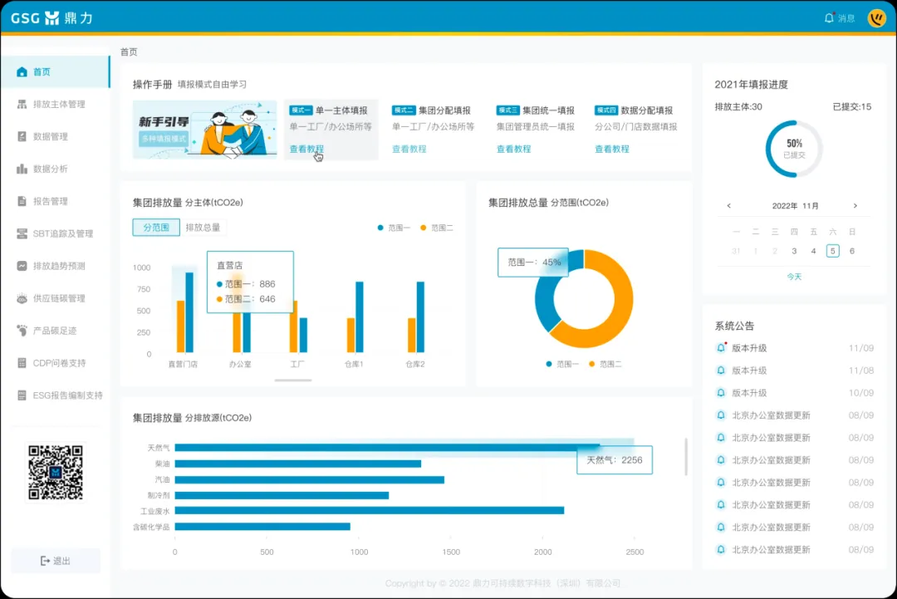897x599 pixels.
Task: Click horizontal scroll handle below bar chart
Action: click(293, 380)
